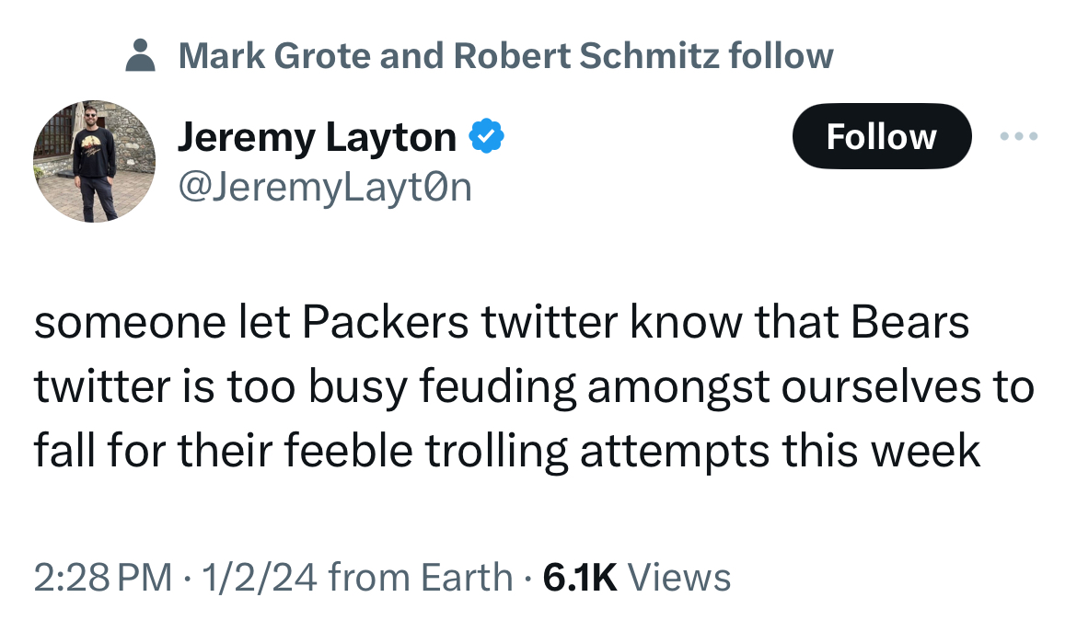Click the word feuding in the tweet
The width and height of the screenshot is (1077, 632).
[499, 387]
